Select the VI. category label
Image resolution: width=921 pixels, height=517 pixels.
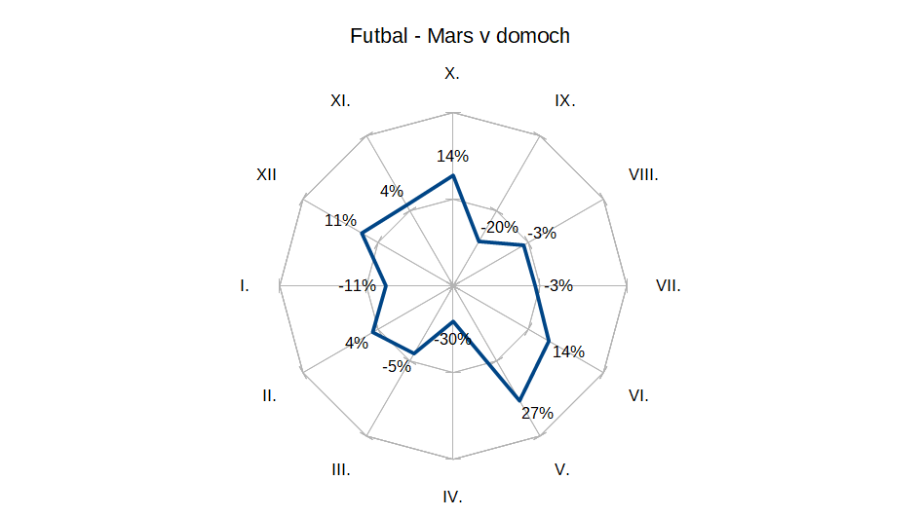click(638, 395)
